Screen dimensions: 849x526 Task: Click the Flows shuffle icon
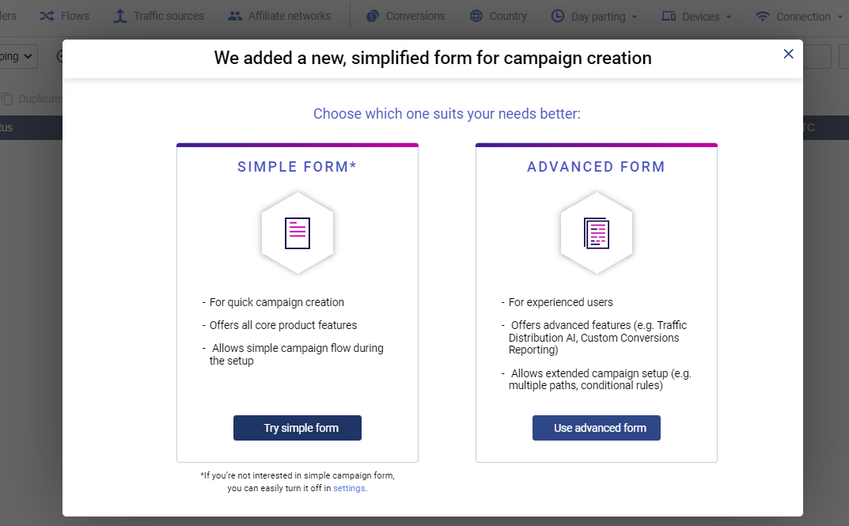[47, 16]
